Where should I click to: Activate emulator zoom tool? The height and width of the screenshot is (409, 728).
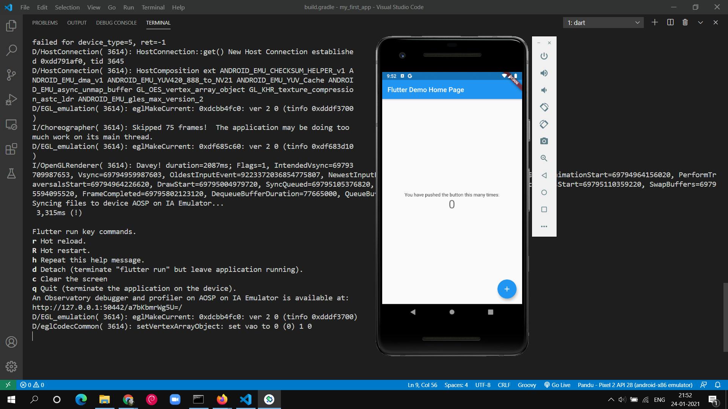pos(544,158)
